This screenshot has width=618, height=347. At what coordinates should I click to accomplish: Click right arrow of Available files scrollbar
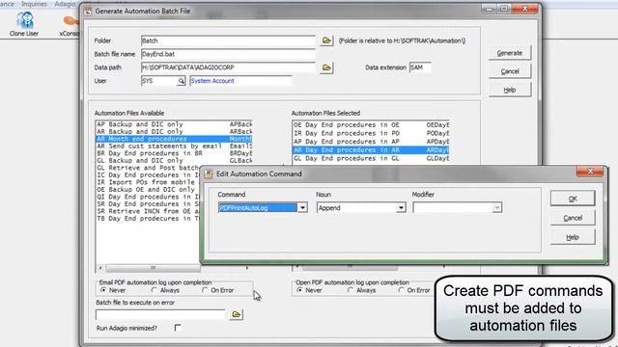click(x=247, y=268)
